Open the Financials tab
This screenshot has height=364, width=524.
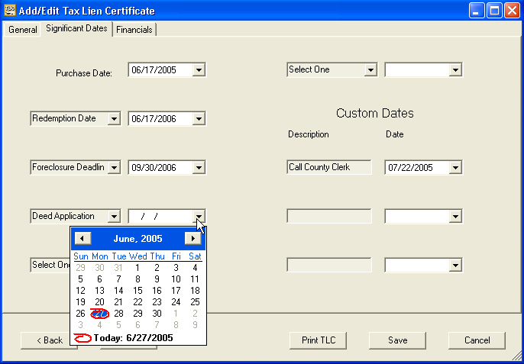pyautogui.click(x=134, y=30)
